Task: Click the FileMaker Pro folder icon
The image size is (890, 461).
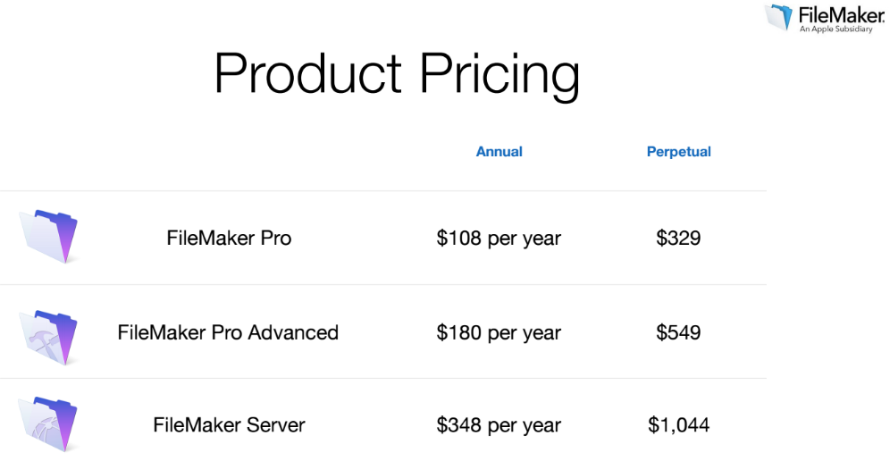Action: tap(49, 237)
